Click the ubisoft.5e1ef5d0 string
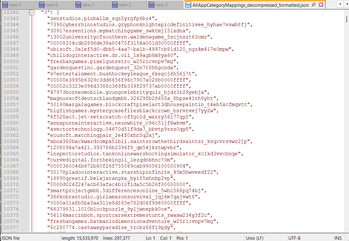Screen dimensions: 349x241 [x=139, y=49]
